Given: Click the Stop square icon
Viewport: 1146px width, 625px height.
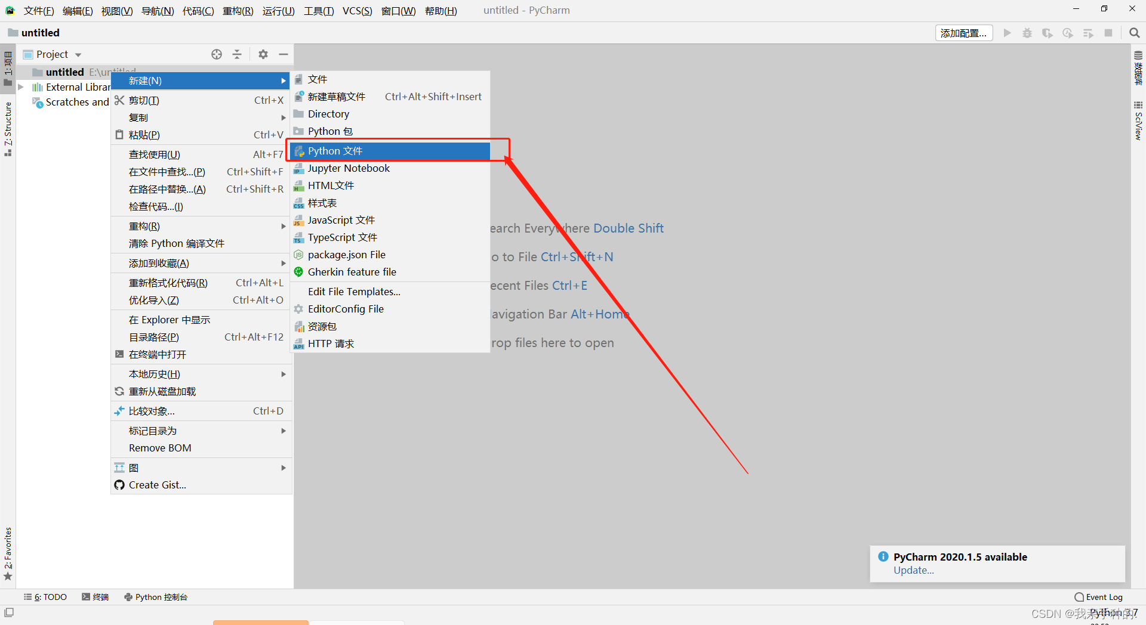Looking at the screenshot, I should [1108, 33].
